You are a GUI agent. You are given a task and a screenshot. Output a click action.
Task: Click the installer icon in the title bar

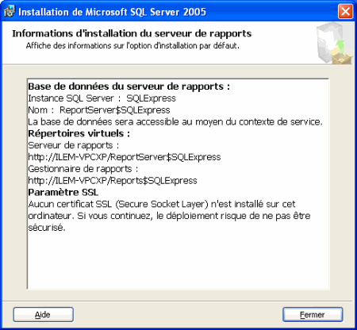tap(10, 11)
